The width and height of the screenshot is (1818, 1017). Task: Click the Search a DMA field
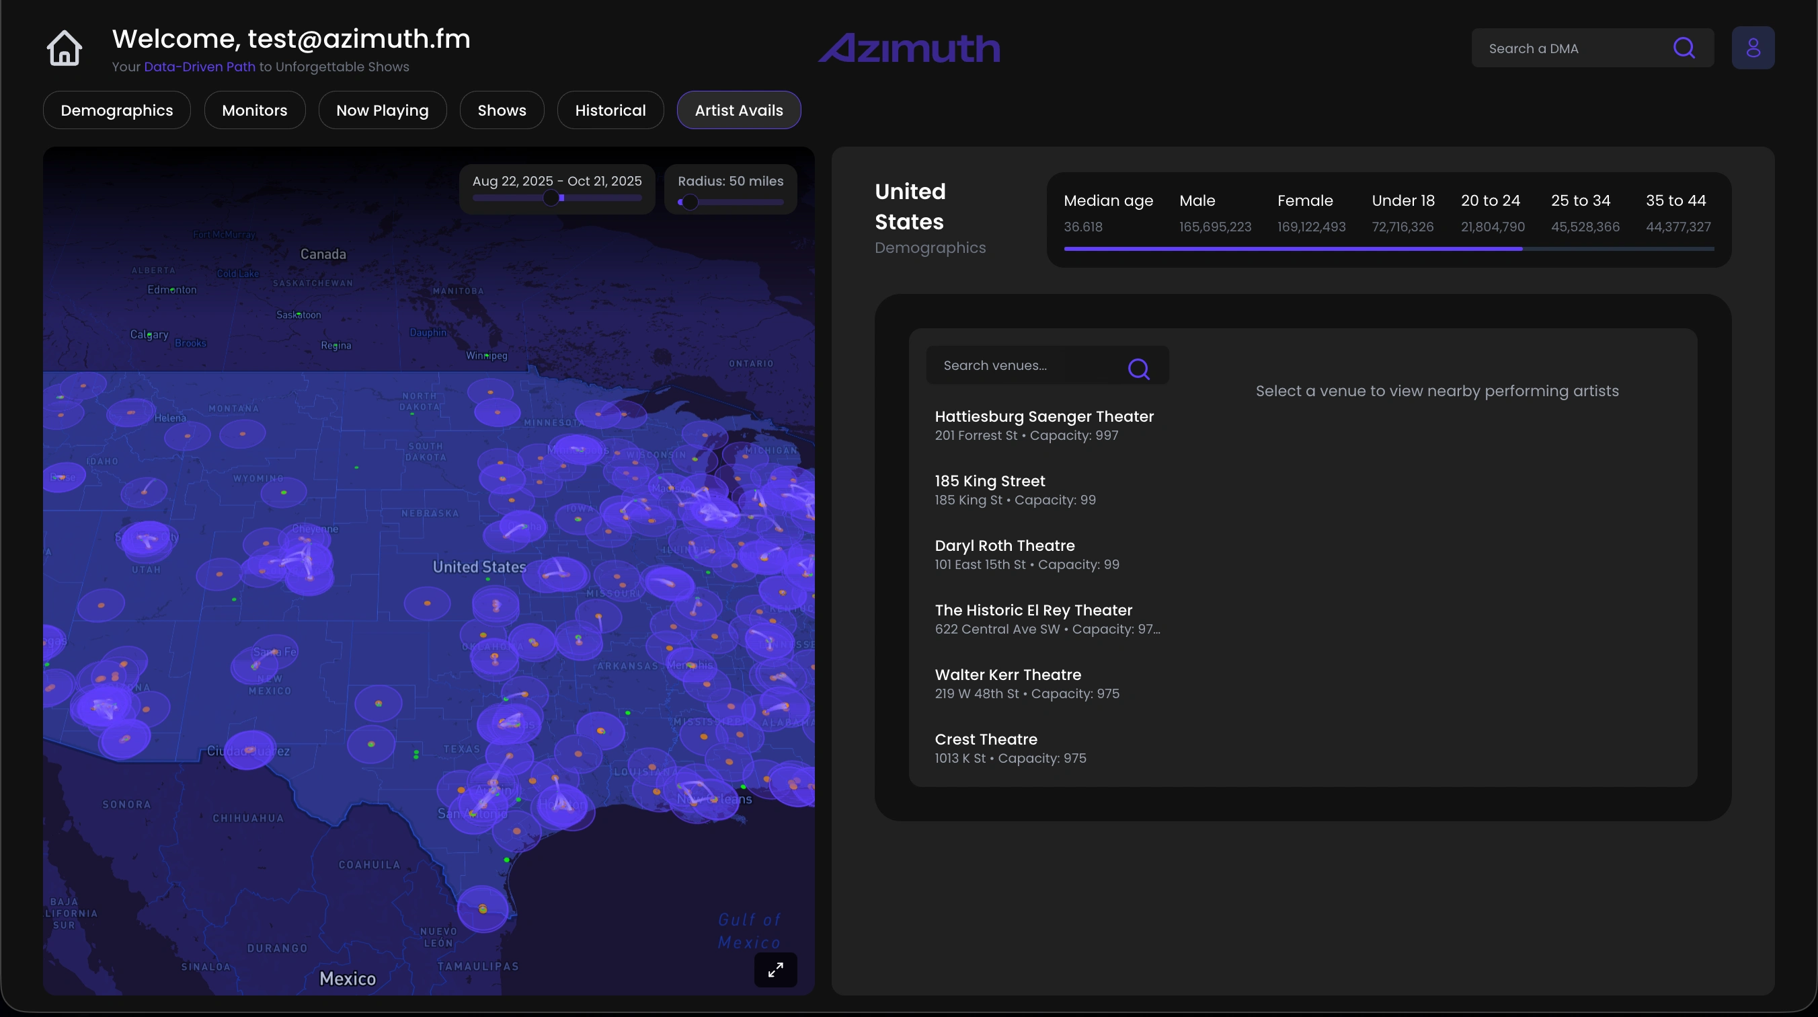(x=1574, y=48)
